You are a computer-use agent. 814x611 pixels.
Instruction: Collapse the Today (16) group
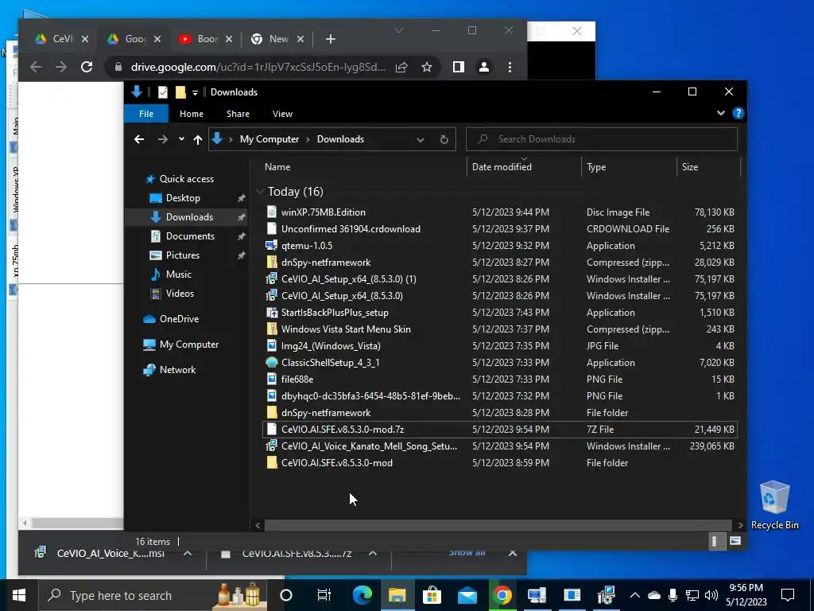[260, 192]
